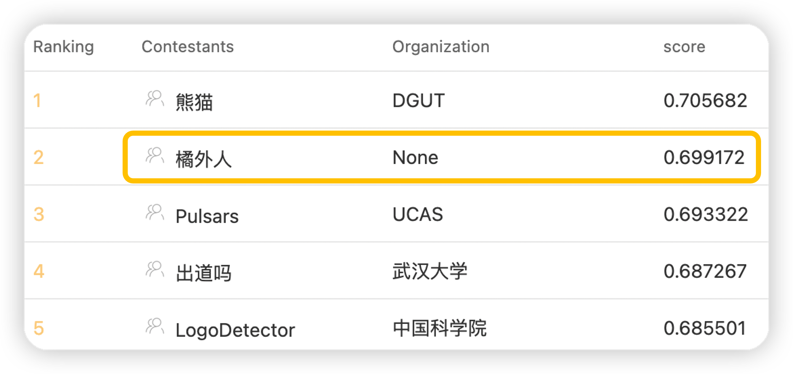This screenshot has height=374, width=793.
Task: Open the LogoDetector contestant name
Action: coord(235,330)
